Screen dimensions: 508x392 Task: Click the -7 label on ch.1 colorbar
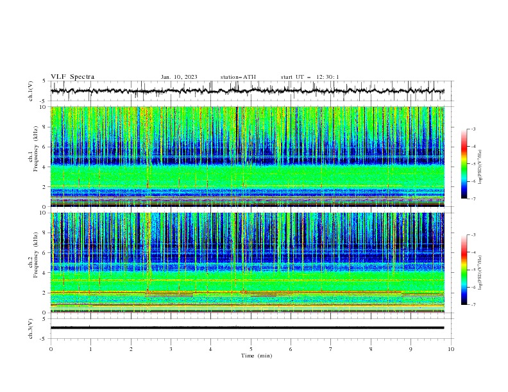(x=473, y=199)
